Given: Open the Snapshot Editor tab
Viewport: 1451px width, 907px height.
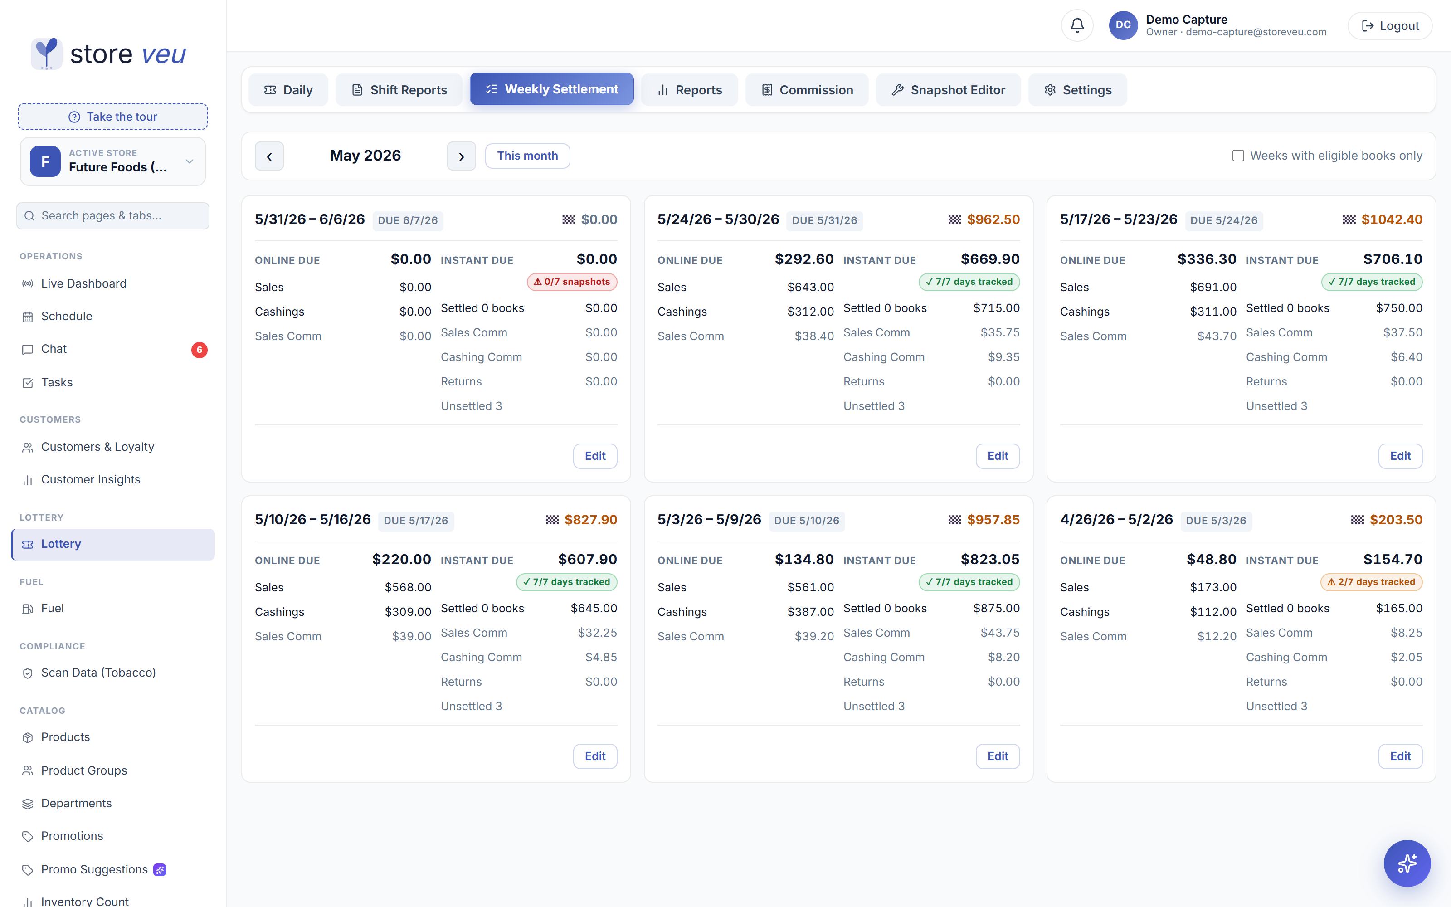Looking at the screenshot, I should [948, 90].
